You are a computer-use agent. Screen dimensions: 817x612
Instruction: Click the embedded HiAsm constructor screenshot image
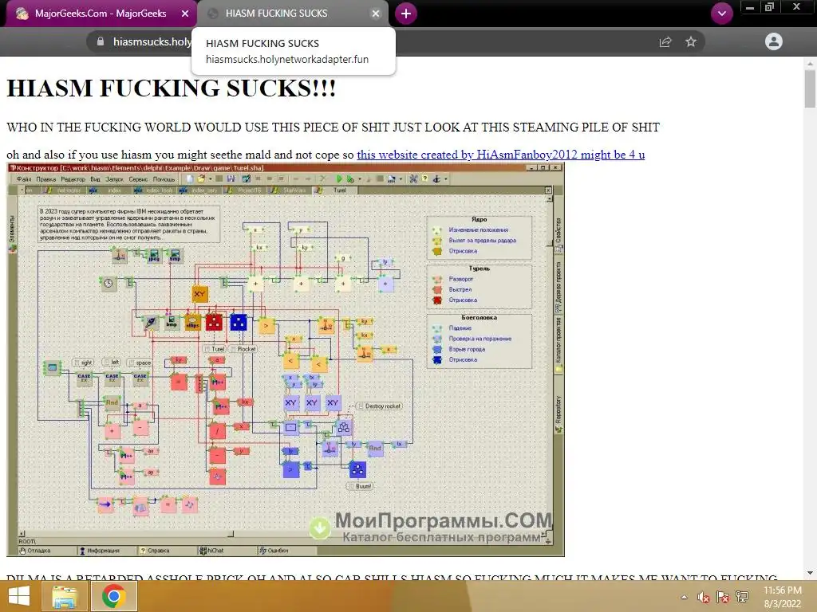(x=286, y=359)
